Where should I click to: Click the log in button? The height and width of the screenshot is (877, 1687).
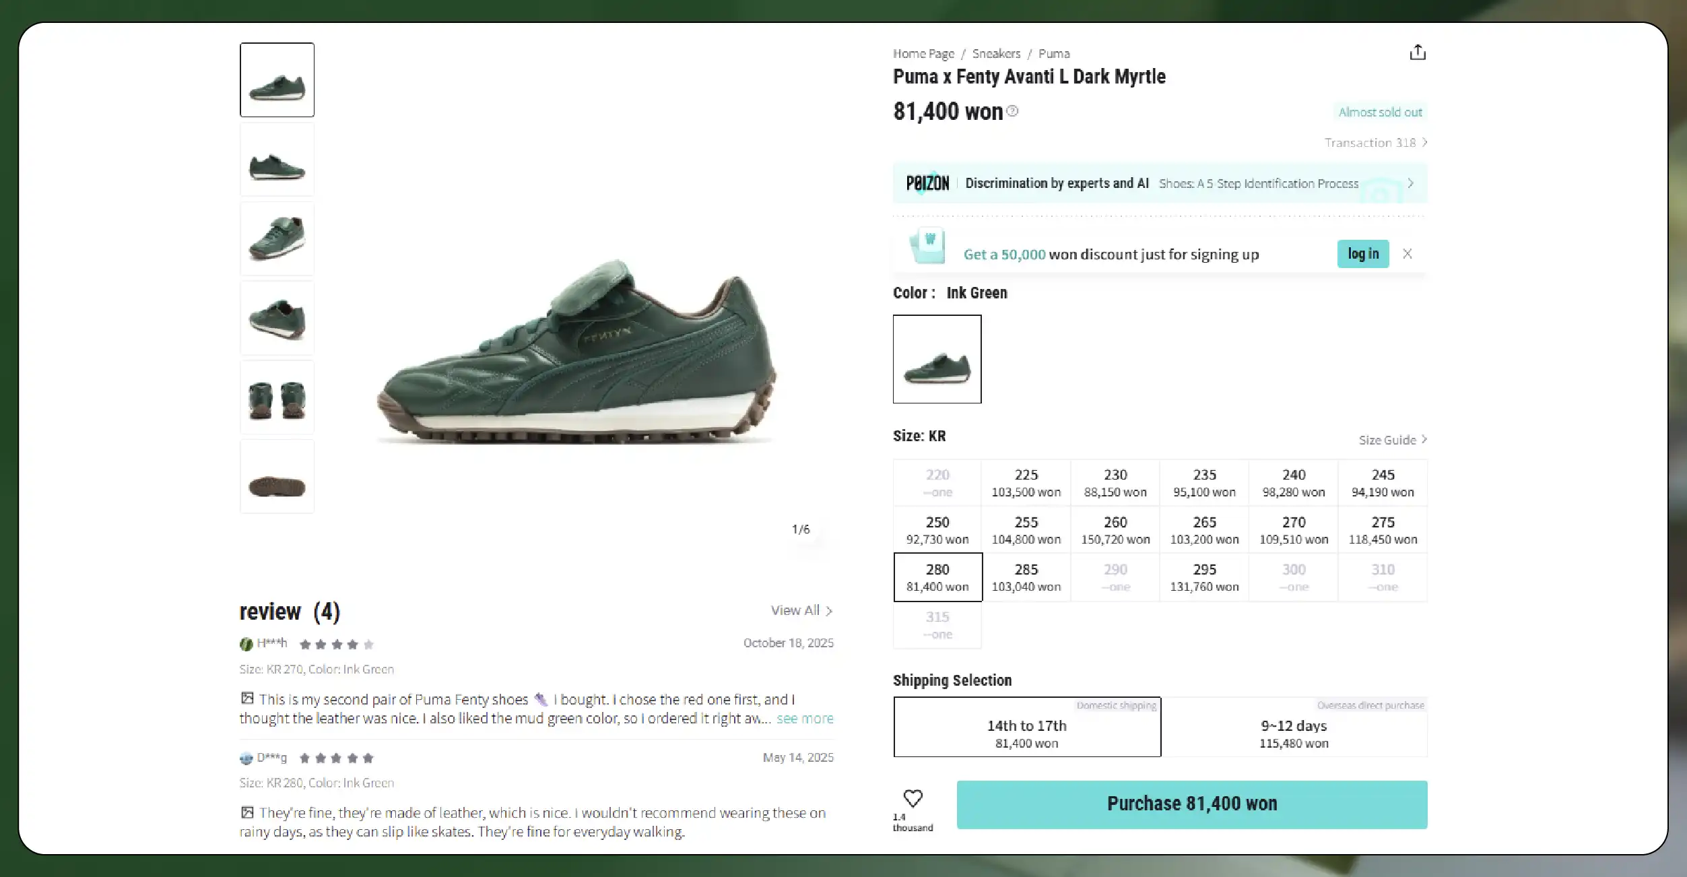click(x=1362, y=254)
